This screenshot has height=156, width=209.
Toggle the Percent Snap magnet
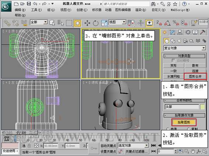(176, 23)
